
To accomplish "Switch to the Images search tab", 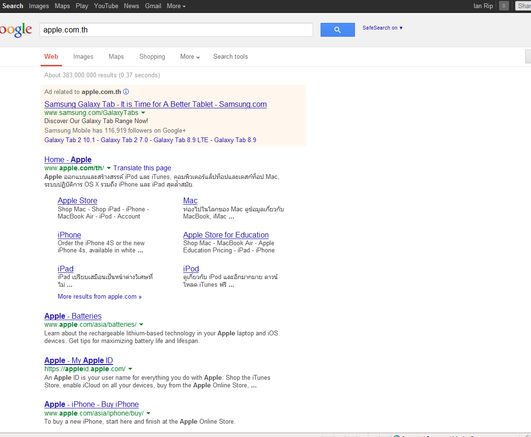I will click(83, 57).
